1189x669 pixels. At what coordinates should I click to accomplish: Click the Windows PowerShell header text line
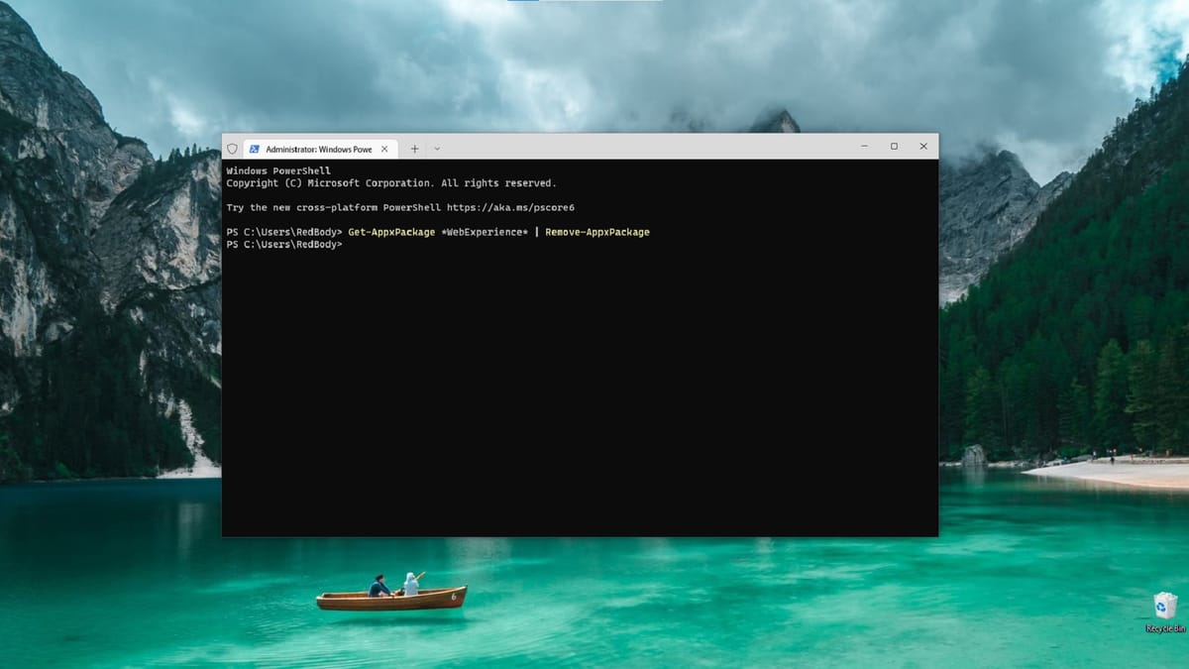pos(265,170)
